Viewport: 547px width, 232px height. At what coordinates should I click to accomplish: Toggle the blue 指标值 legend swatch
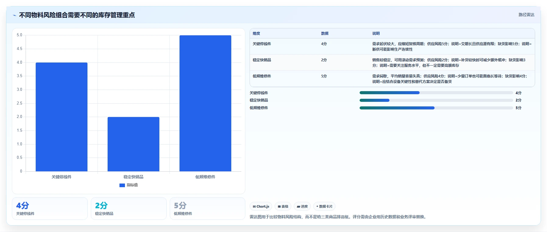pyautogui.click(x=122, y=185)
